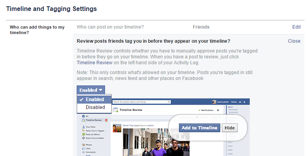Click the gear icon beside Notifications
The height and width of the screenshot is (156, 308).
point(218,110)
